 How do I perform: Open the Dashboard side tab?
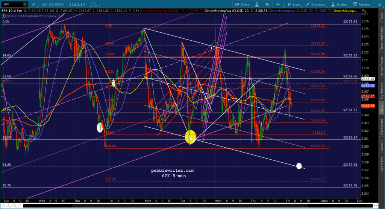coord(382,127)
